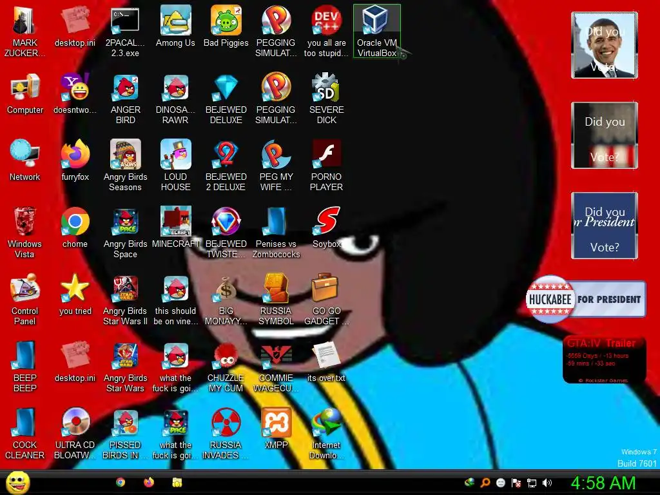Launch Oracle VM VirtualBox

(x=376, y=31)
